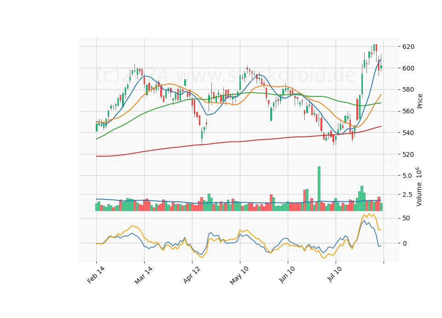Click the tallest green volume bar

[319, 189]
